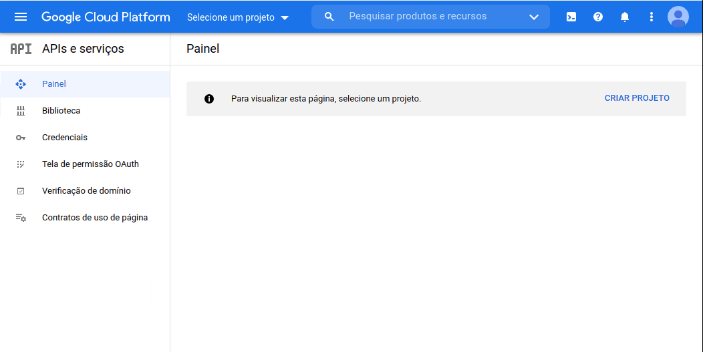703x352 pixels.
Task: Click the Biblioteca library icon
Action: 21,111
